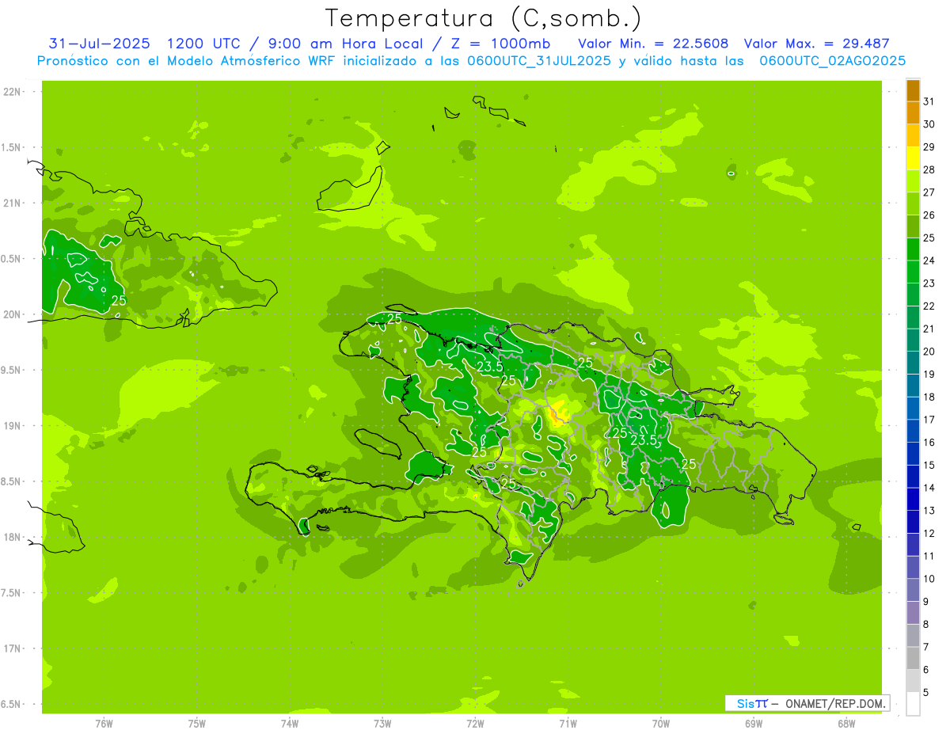Click the yellow hot spot in central Hispaniola

[558, 413]
